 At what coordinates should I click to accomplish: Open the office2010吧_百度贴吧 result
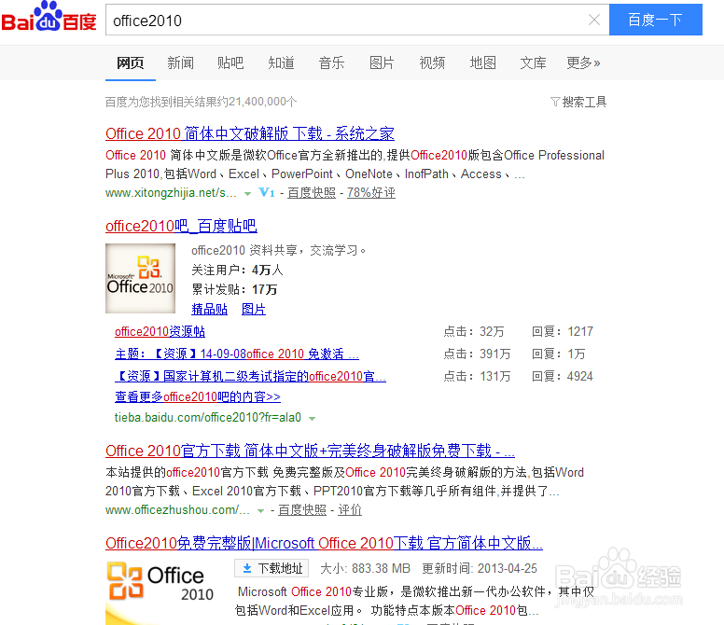pos(181,226)
